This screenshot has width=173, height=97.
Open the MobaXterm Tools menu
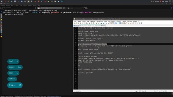[21, 6]
